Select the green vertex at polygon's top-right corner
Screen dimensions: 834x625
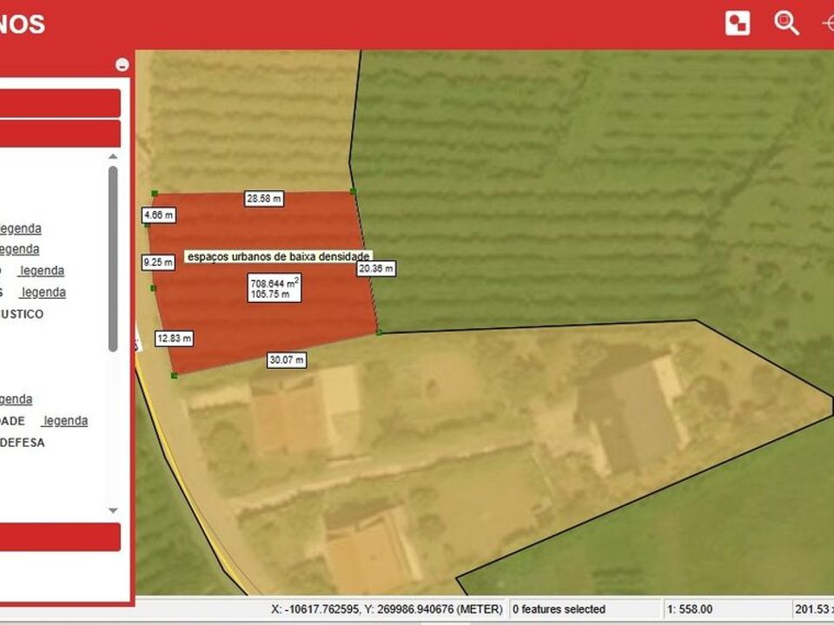pos(354,191)
